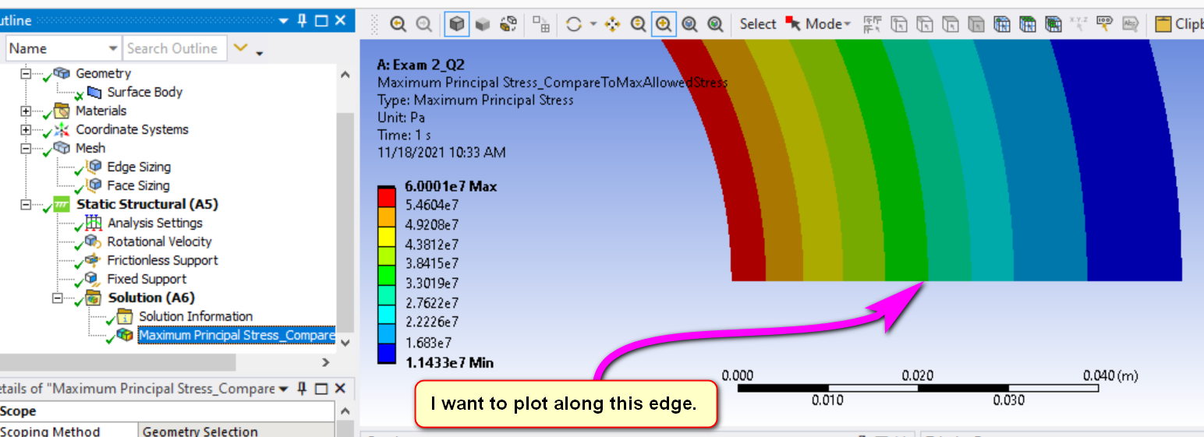This screenshot has width=1204, height=437.
Task: Click the dark blue legend band
Action: tap(387, 354)
